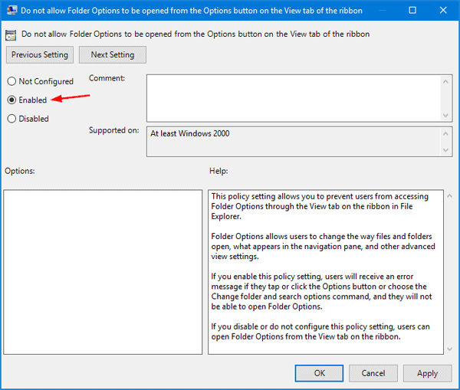Go to Previous Setting
This screenshot has width=460, height=390.
40,55
